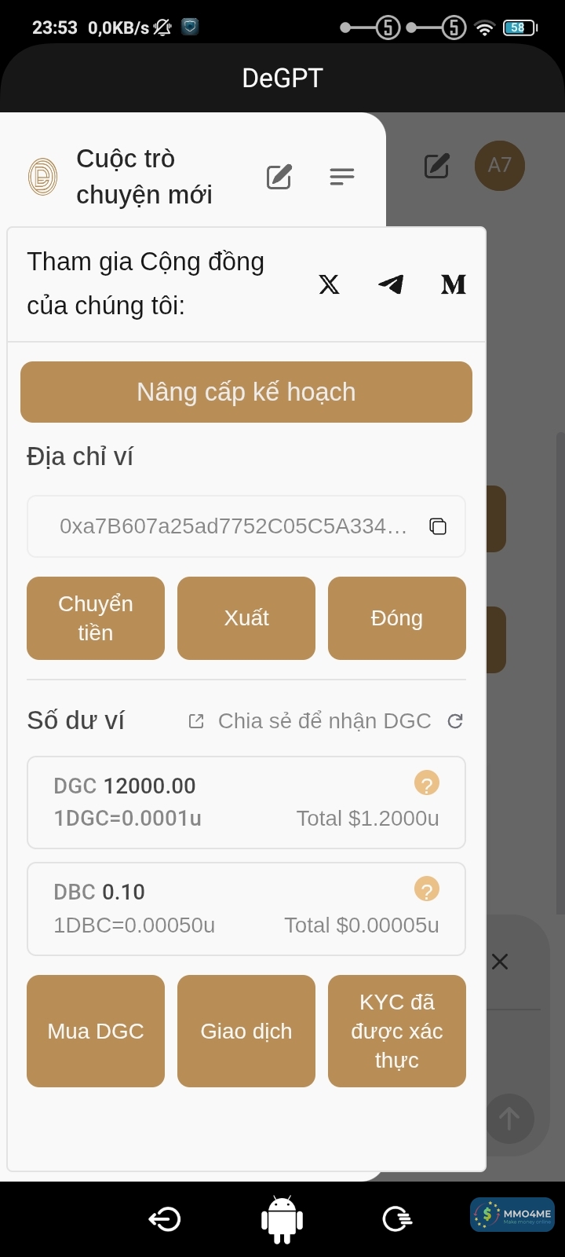Open the Giao dịch button

[246, 1031]
